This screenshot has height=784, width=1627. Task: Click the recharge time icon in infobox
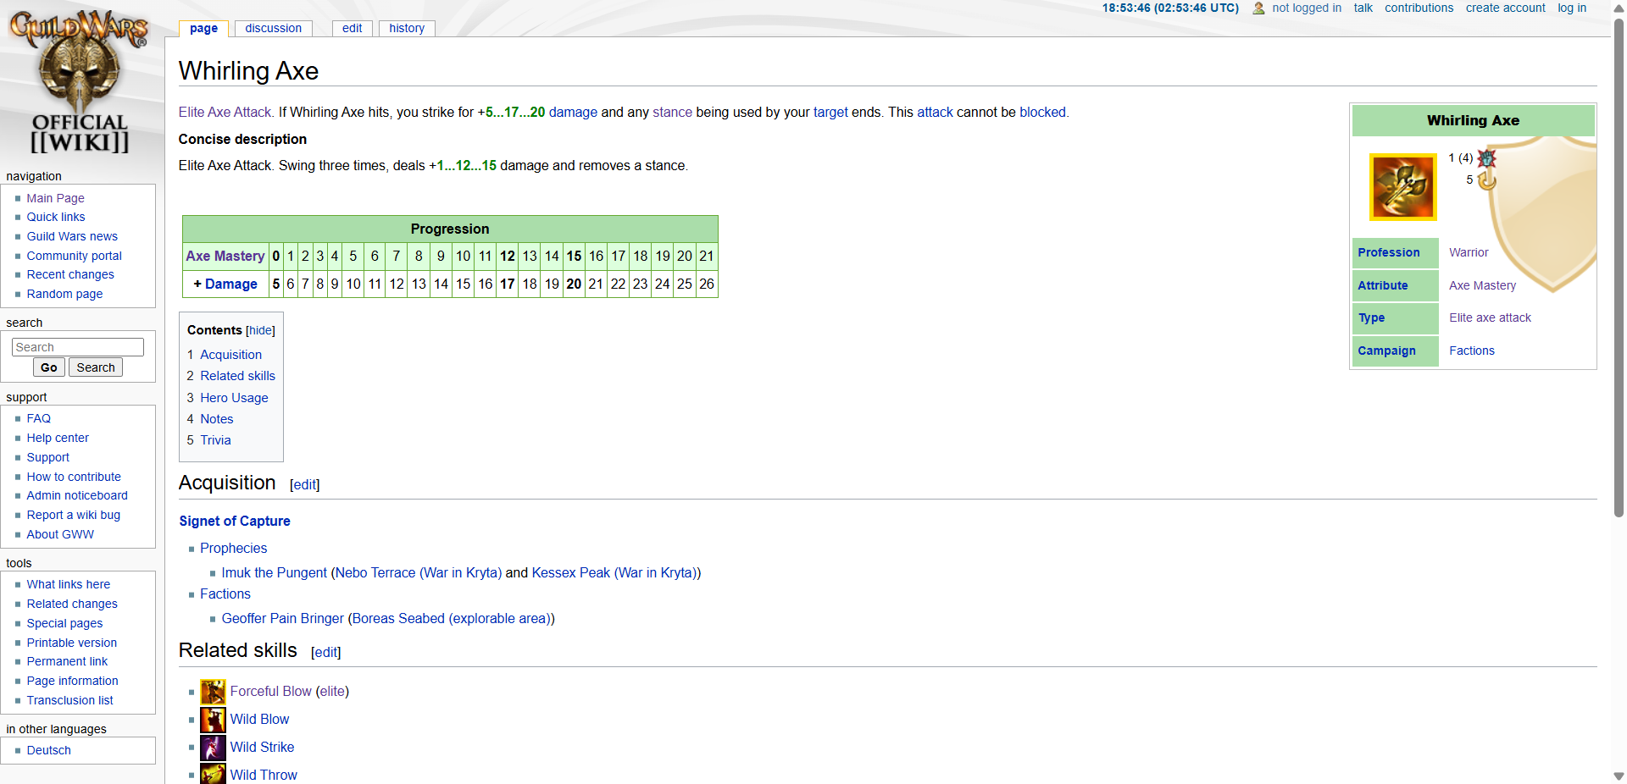tap(1486, 180)
